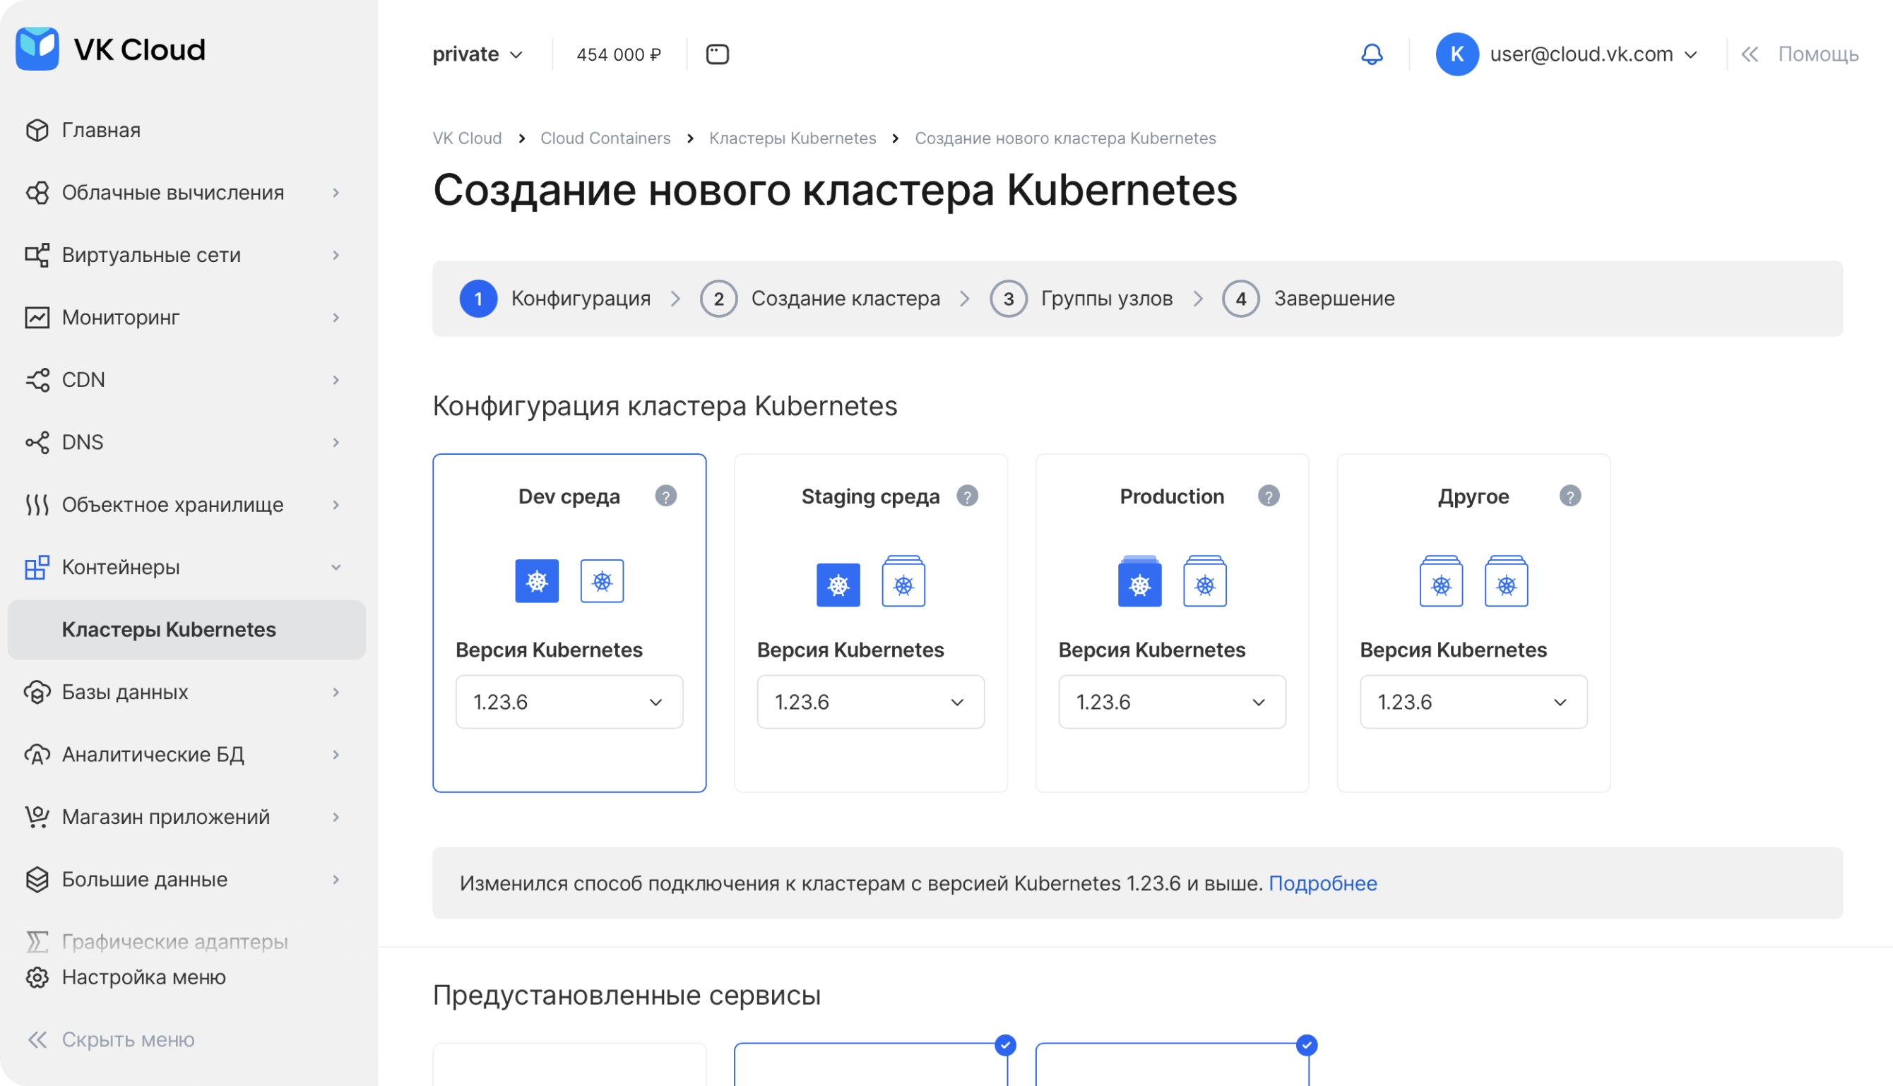Screen dimensions: 1893x1086
Task: Go to step 4 Завершение
Action: click(1309, 299)
